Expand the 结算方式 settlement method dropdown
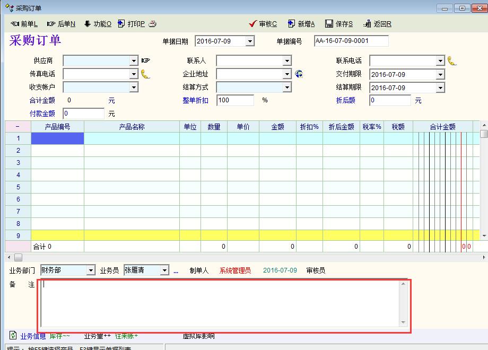The height and width of the screenshot is (350, 488). (287, 87)
